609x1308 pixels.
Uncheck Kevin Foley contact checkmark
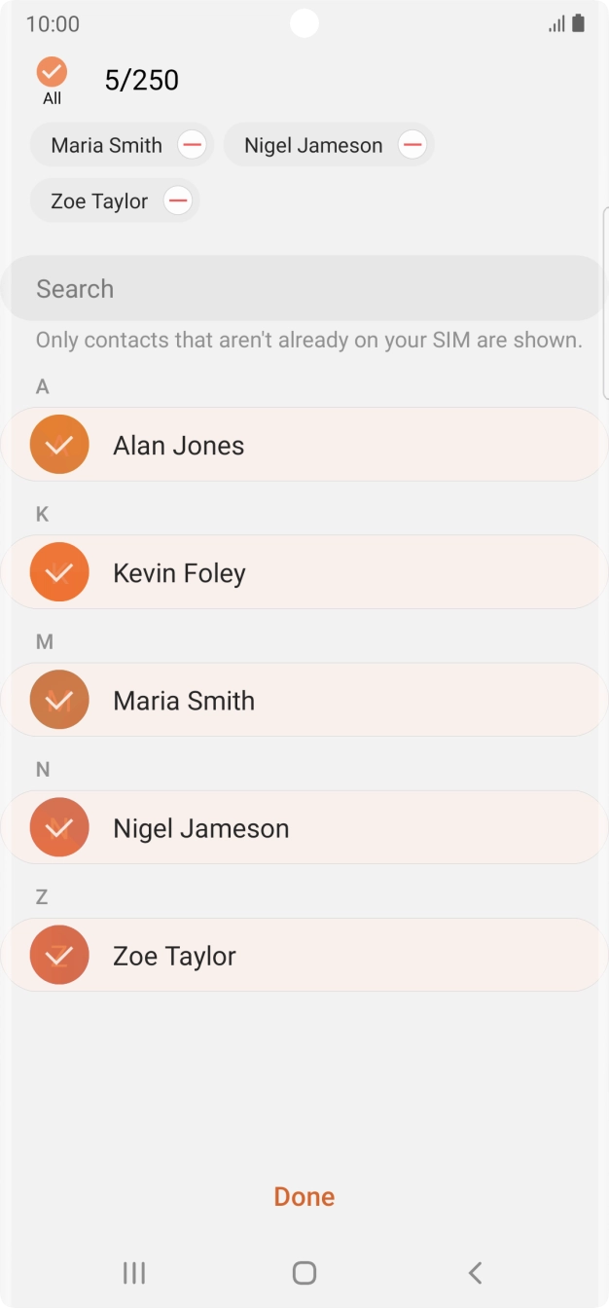[59, 572]
